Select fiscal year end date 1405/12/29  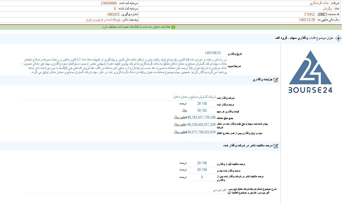[x=307, y=20]
